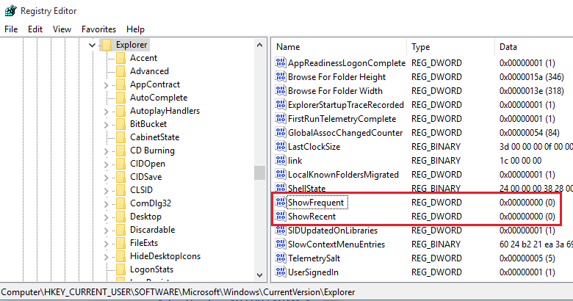Image resolution: width=573 pixels, height=301 pixels.
Task: Click the FirstRunTelemetryComplete value icon
Action: (281, 119)
